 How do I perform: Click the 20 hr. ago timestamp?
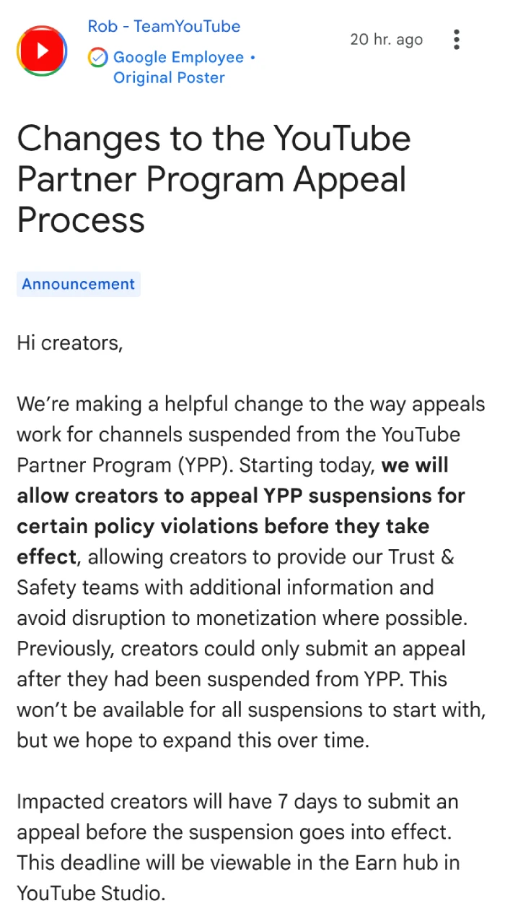386,40
